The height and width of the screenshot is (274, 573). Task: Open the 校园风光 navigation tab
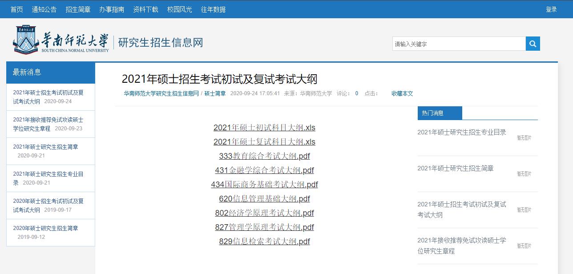click(x=179, y=9)
